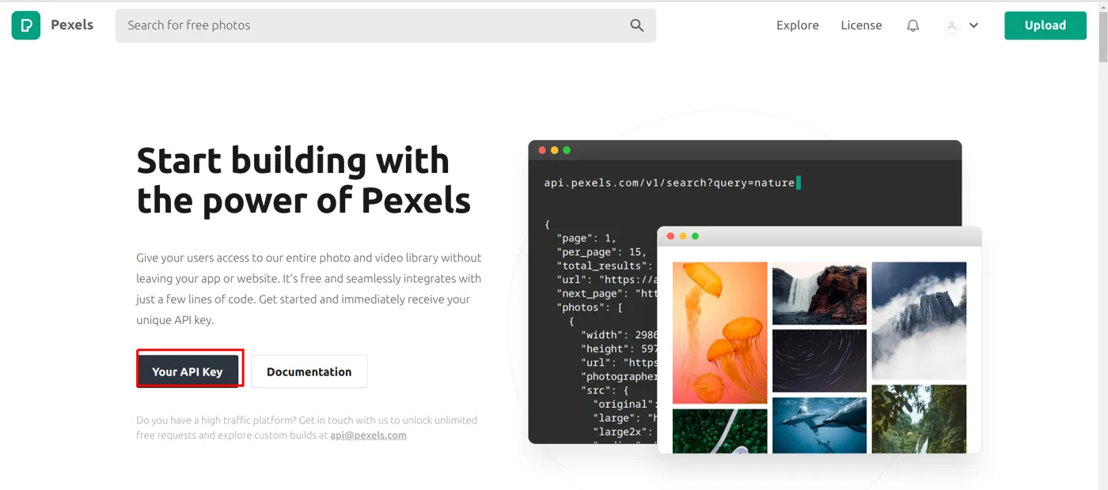Open the notifications bell
1108x490 pixels.
click(x=913, y=25)
